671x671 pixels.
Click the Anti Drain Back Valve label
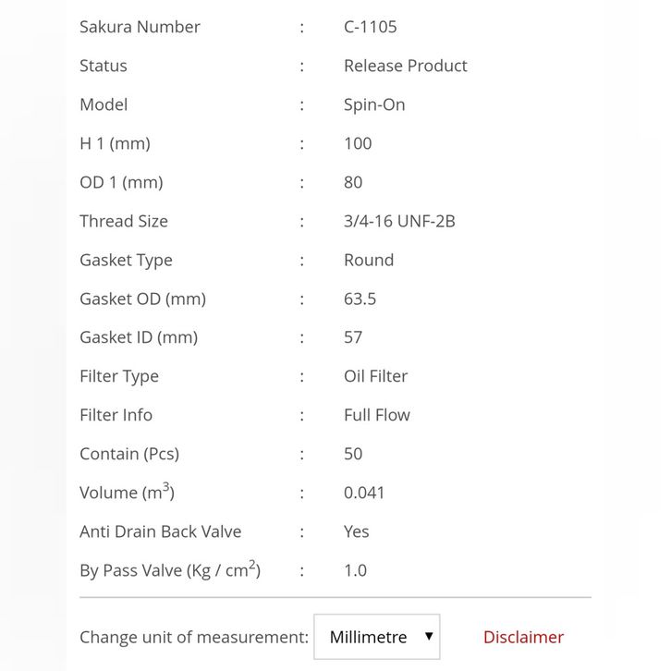coord(160,531)
